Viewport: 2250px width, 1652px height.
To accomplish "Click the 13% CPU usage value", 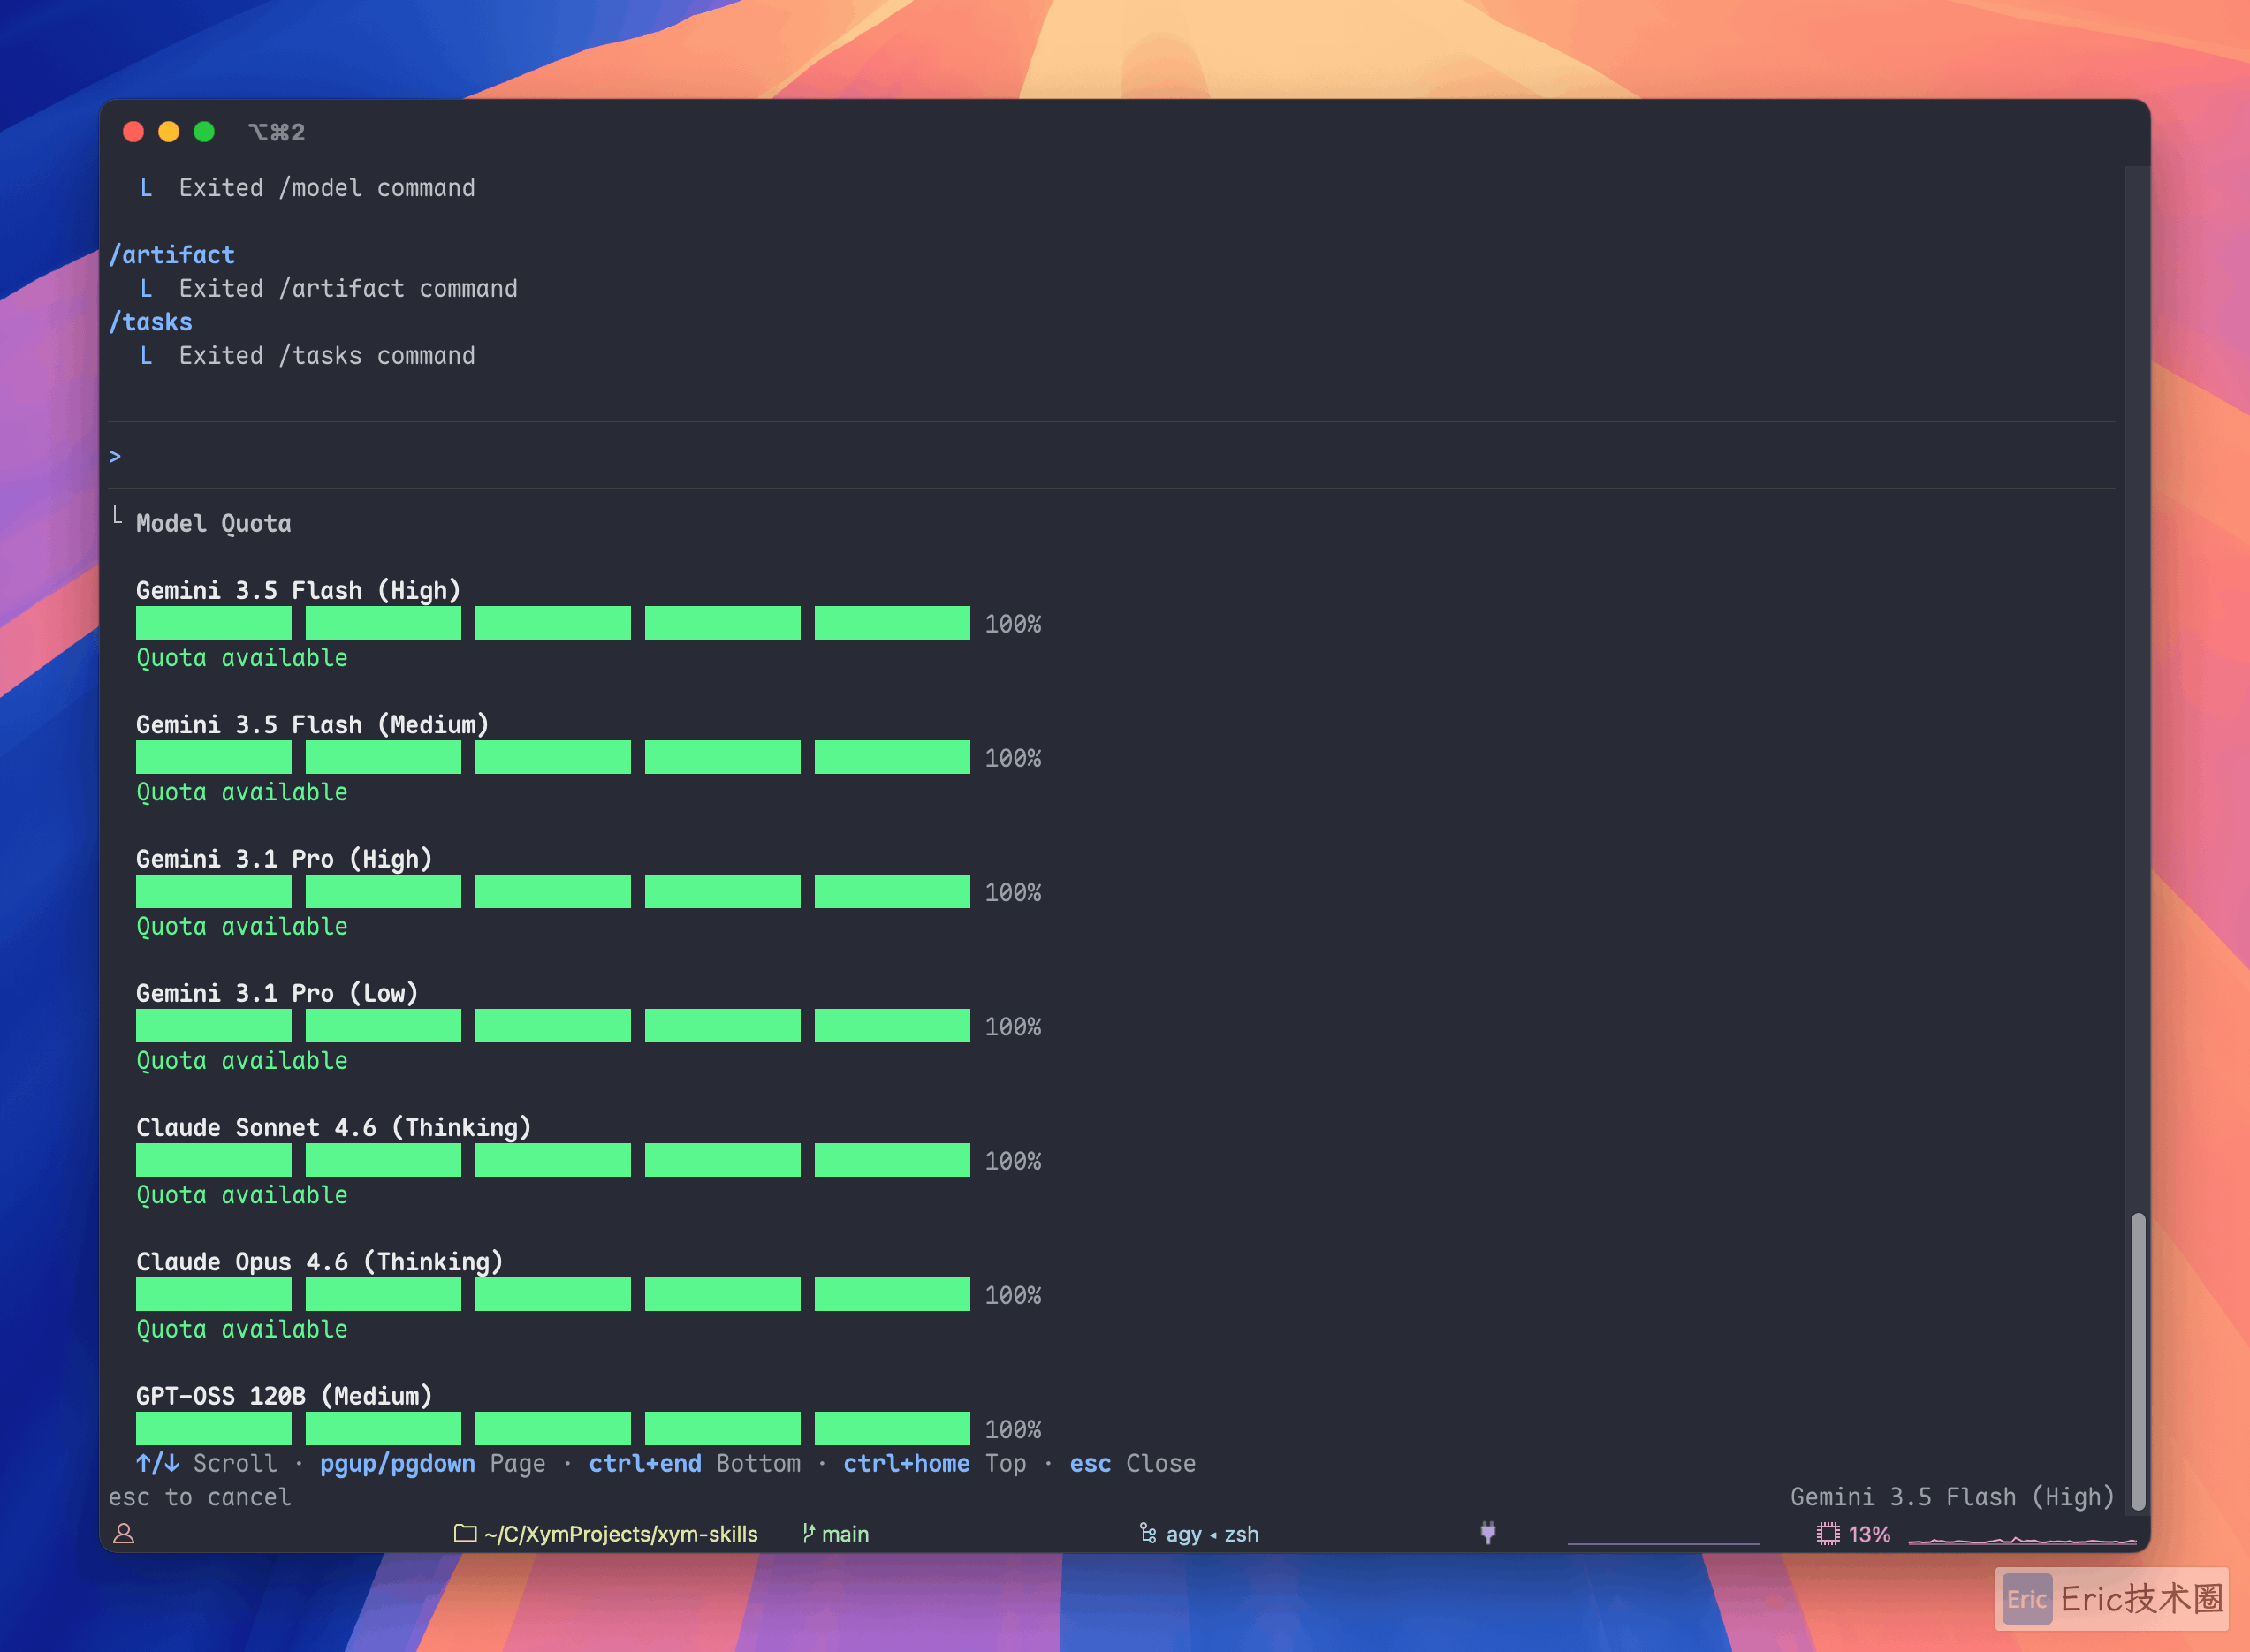I will (x=1869, y=1534).
